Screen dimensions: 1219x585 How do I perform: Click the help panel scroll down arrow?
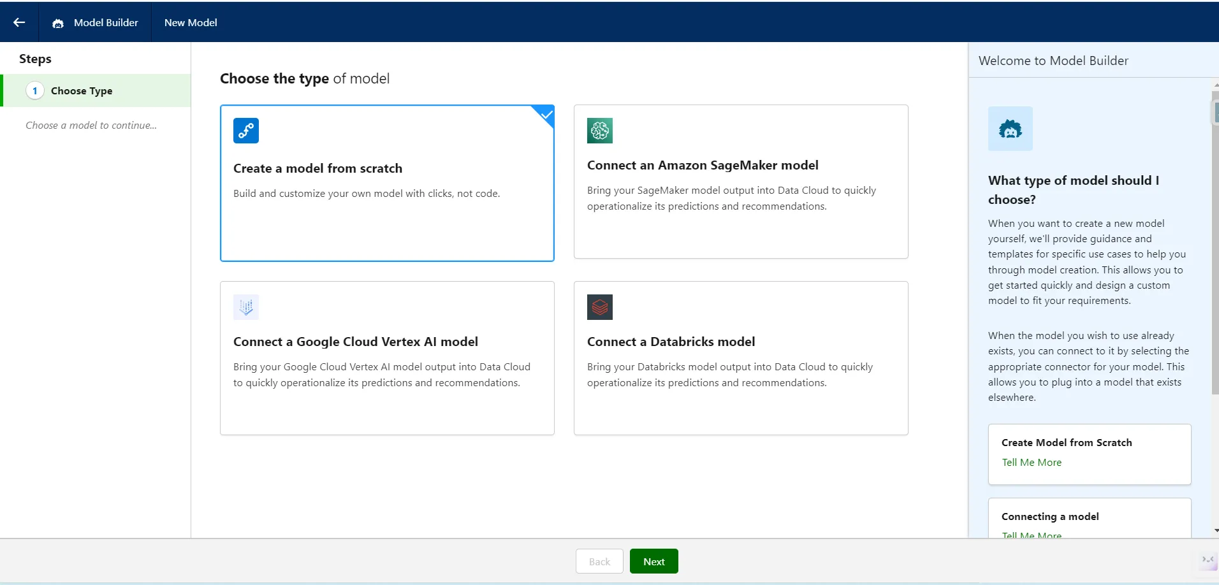tap(1216, 530)
